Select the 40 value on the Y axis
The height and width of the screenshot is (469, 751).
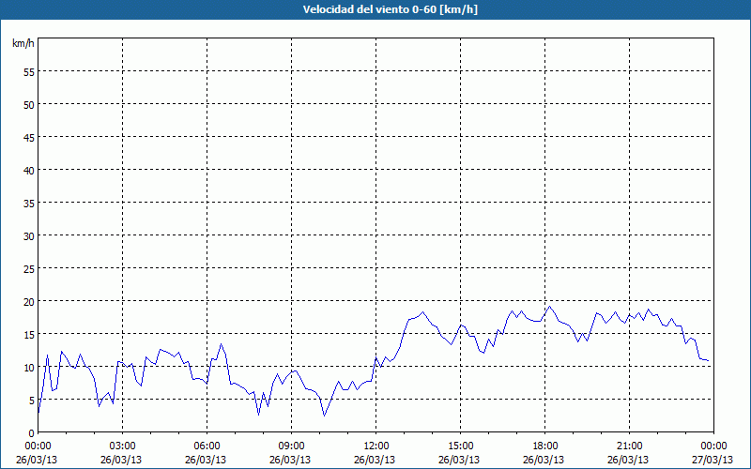coord(29,170)
